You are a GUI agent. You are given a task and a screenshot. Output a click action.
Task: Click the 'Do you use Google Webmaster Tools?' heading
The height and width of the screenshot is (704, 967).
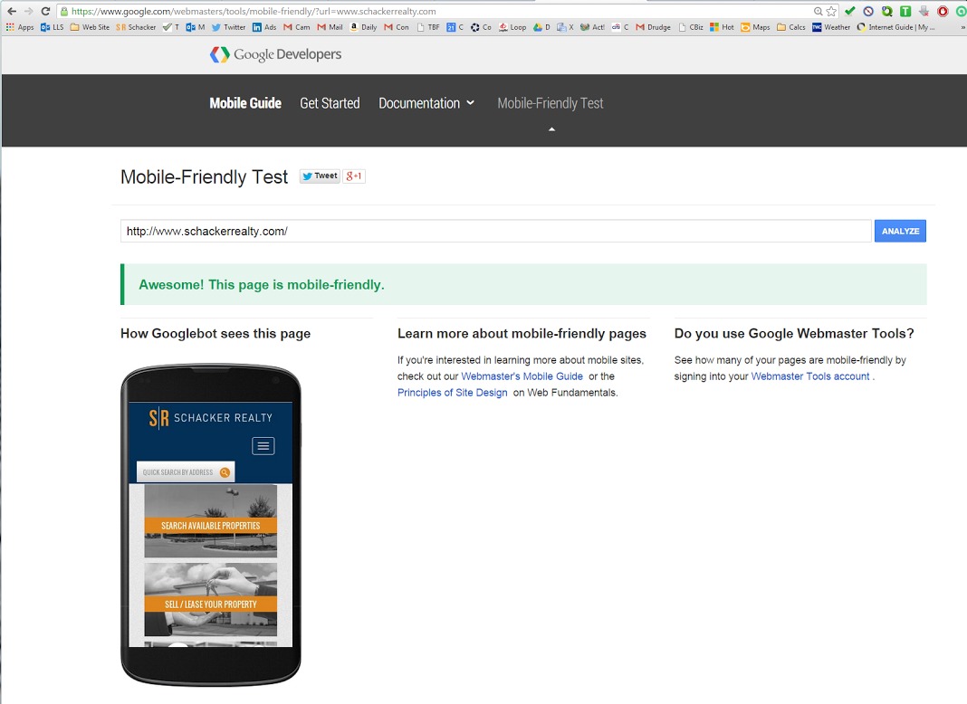pyautogui.click(x=794, y=334)
